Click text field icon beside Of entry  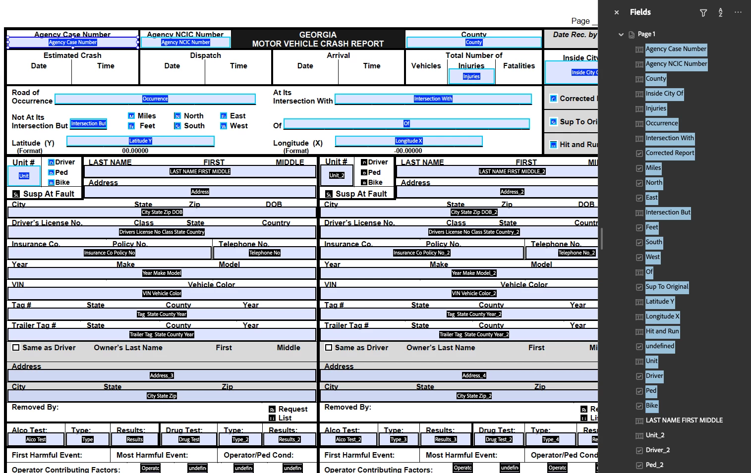pyautogui.click(x=639, y=272)
